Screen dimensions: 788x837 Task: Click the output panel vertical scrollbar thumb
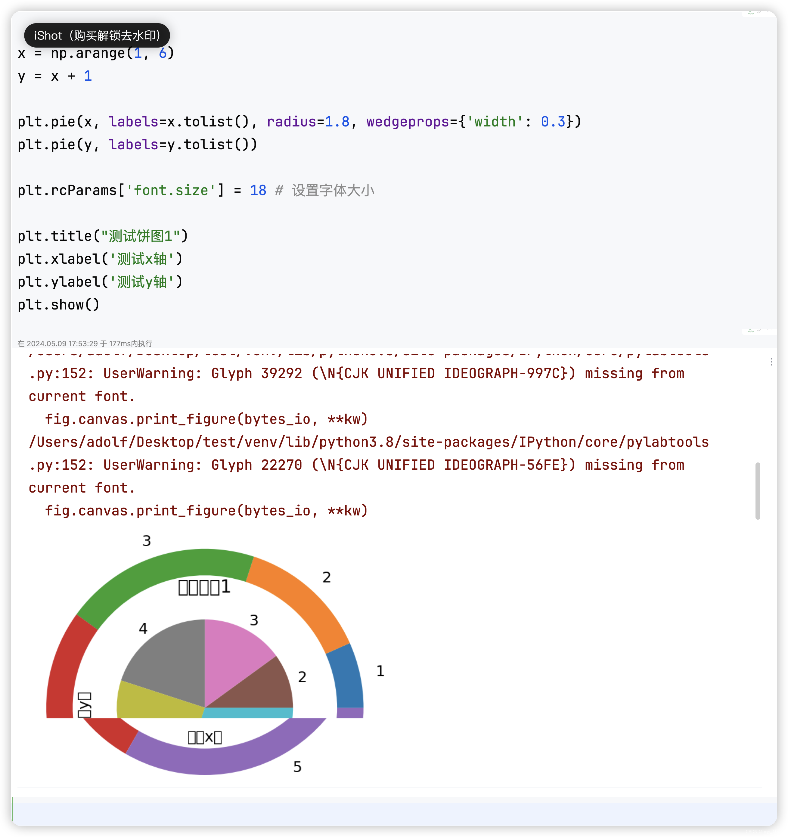point(758,490)
